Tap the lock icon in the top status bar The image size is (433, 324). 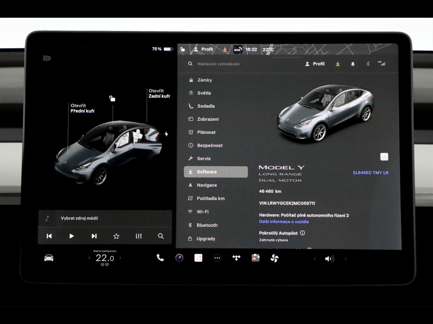coord(182,49)
